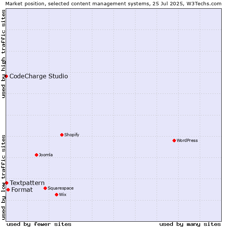
Task: Click the chart title mentioning W3Techs.com
Action: click(113, 4)
